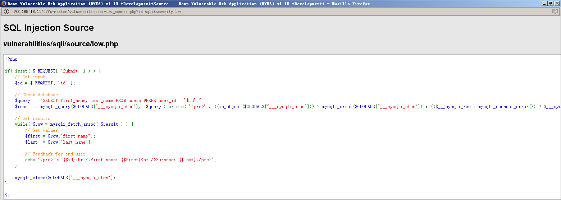Screen dimensions: 561x200
Task: Click the 'mysqli_close' line
Action: tap(66, 178)
